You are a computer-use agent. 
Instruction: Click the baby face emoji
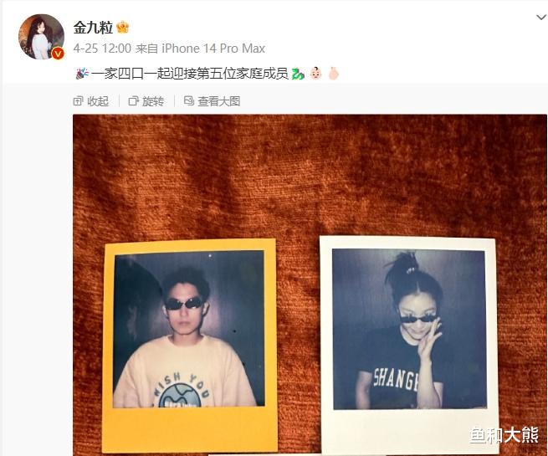pos(315,74)
